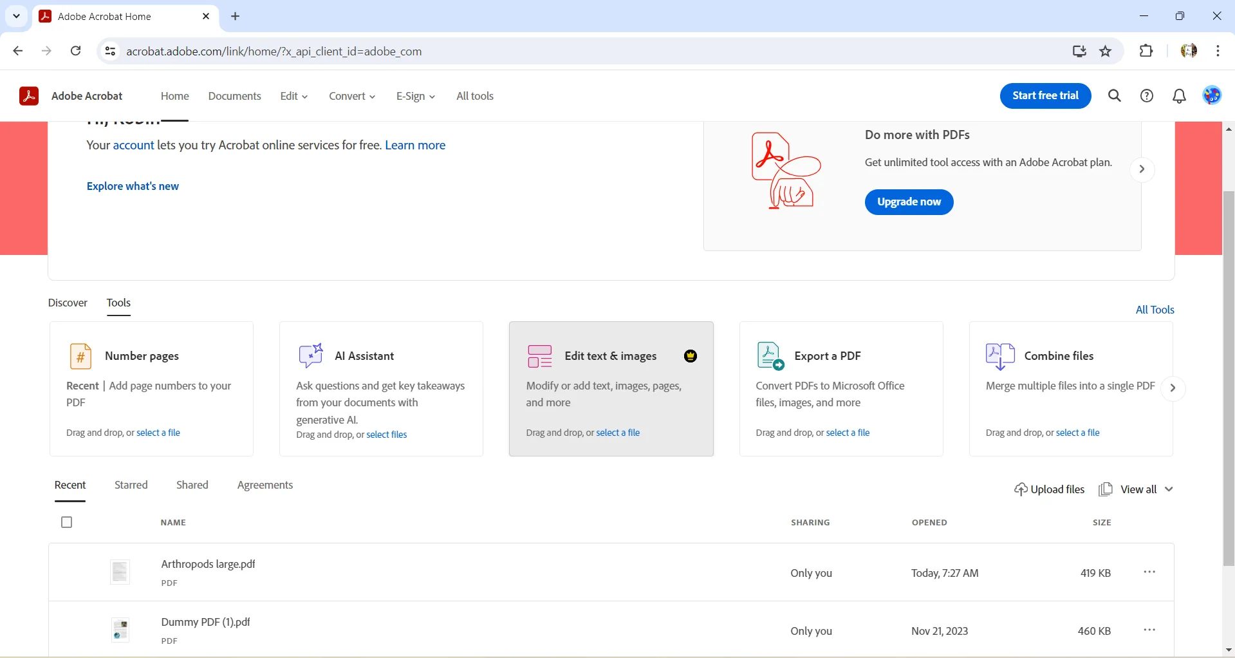The image size is (1235, 658).
Task: Show next tools with carousel arrow
Action: (x=1173, y=388)
